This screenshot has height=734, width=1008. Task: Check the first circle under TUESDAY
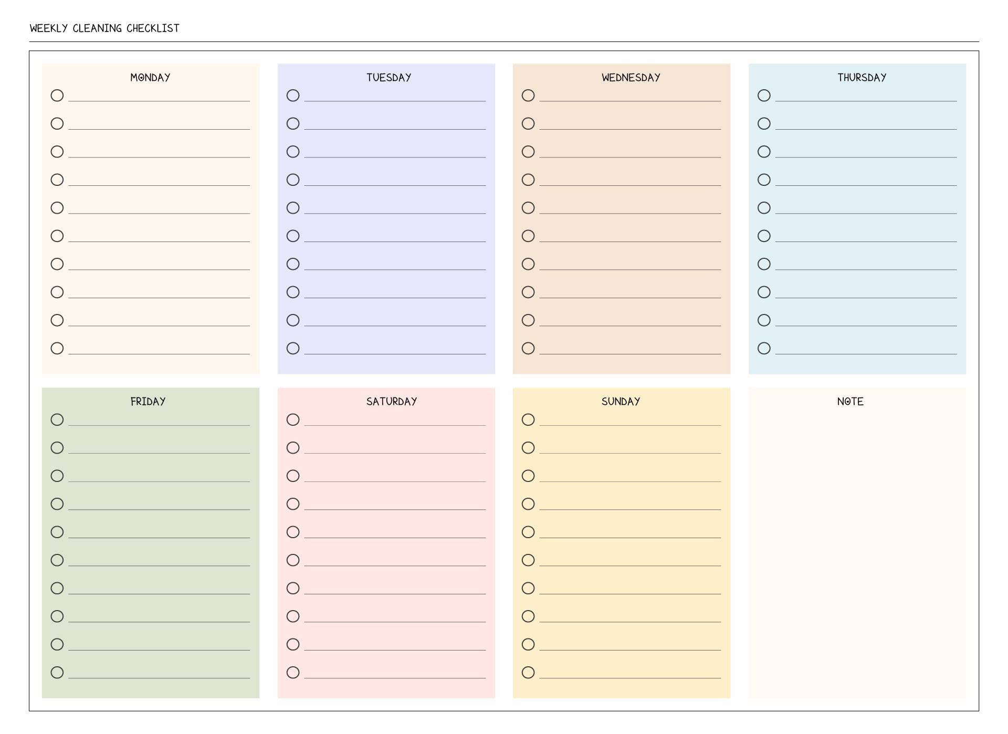pyautogui.click(x=293, y=96)
